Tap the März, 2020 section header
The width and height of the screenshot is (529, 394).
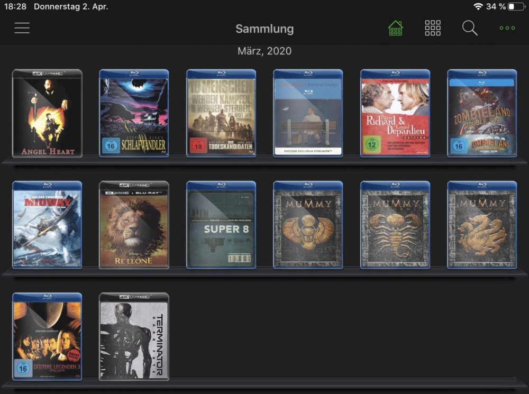click(264, 51)
